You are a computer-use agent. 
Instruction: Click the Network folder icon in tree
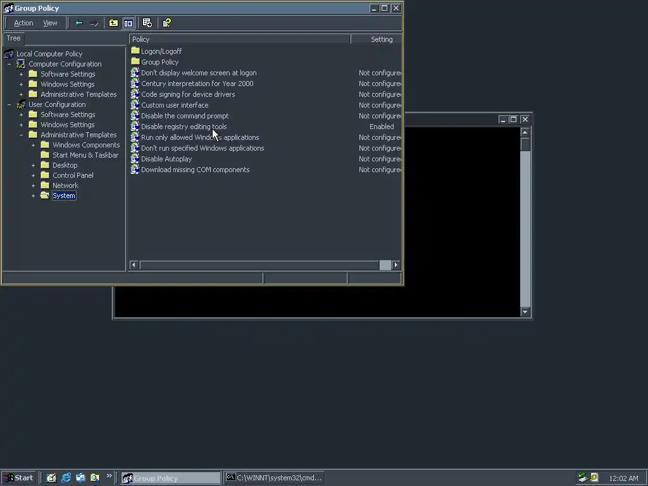45,185
